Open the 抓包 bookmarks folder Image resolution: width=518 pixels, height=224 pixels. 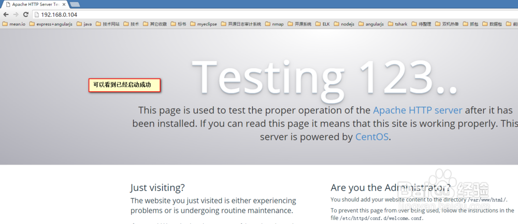[471, 24]
